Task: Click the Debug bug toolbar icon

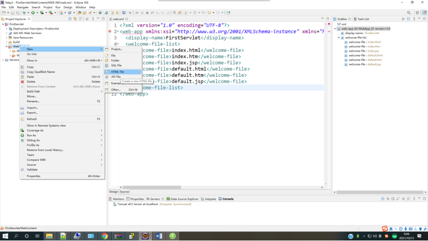Action: coord(24,13)
